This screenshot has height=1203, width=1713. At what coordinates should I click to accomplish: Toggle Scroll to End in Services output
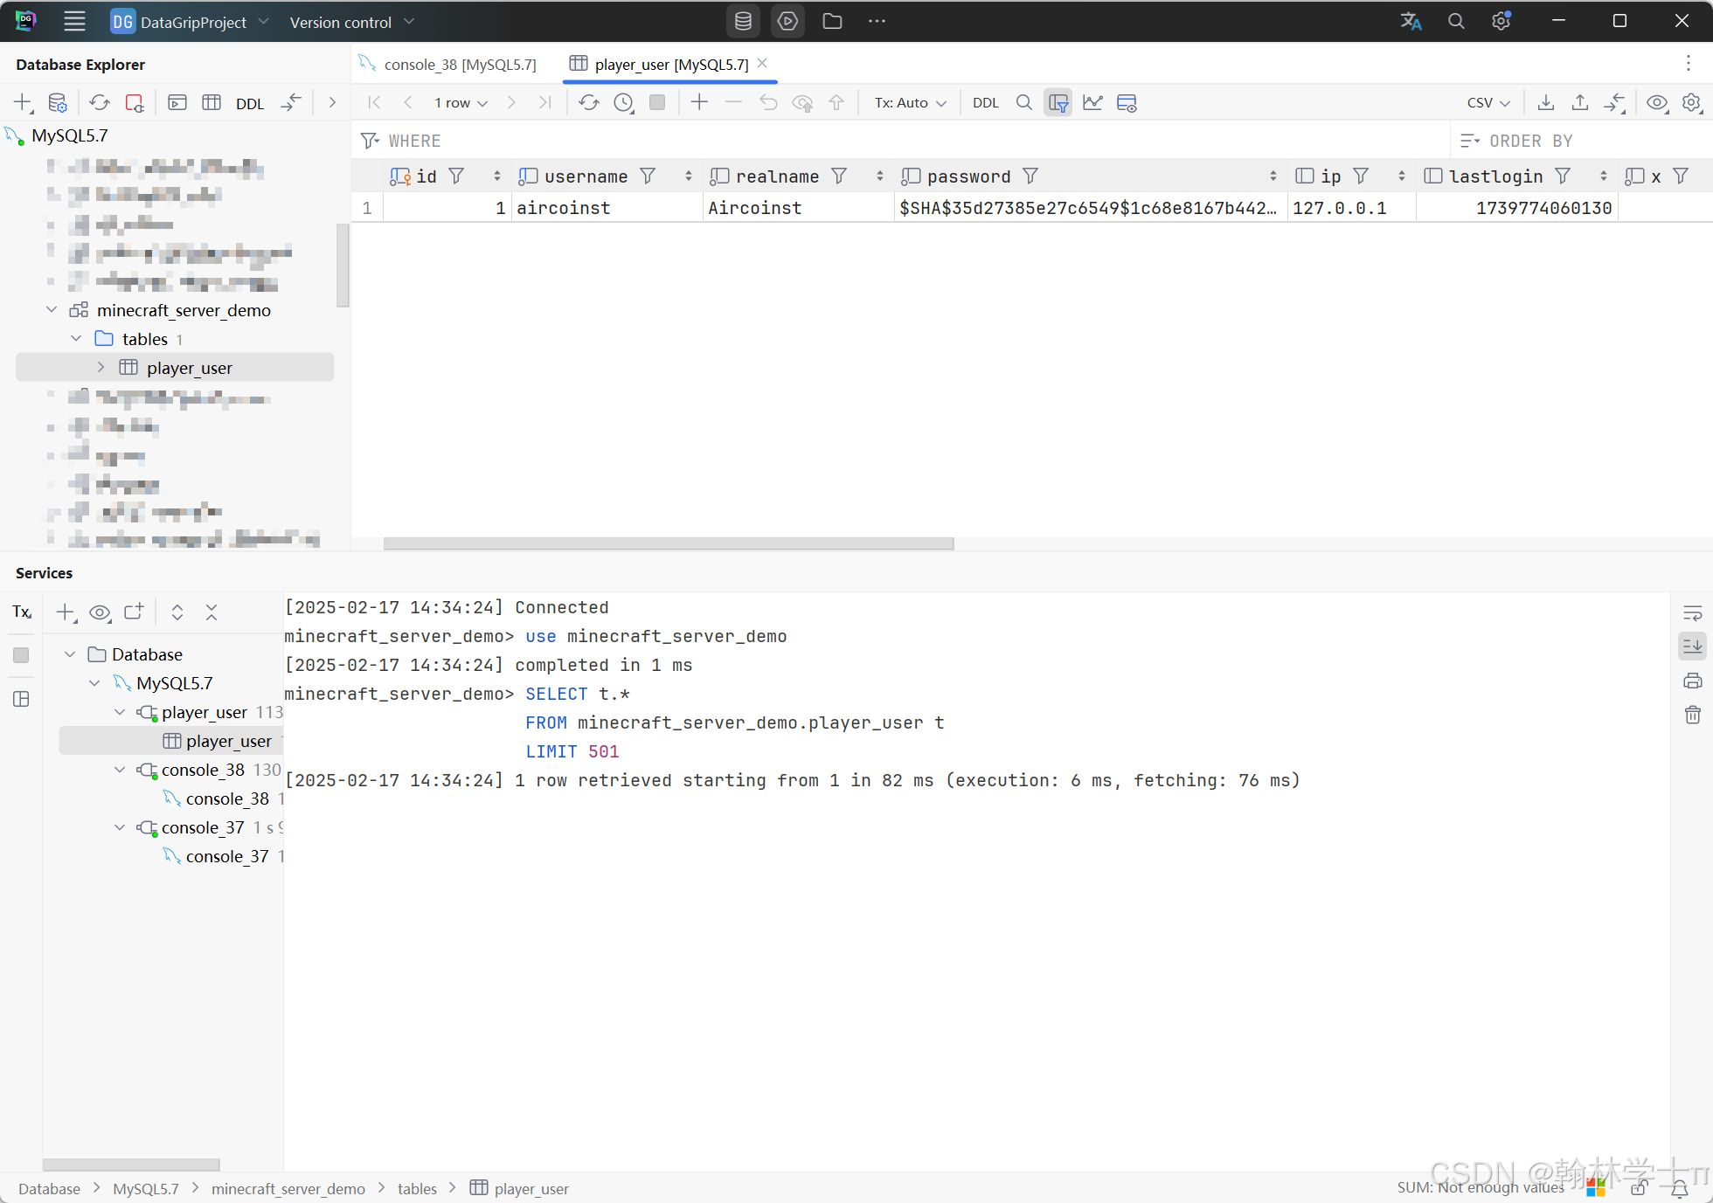tap(1693, 646)
